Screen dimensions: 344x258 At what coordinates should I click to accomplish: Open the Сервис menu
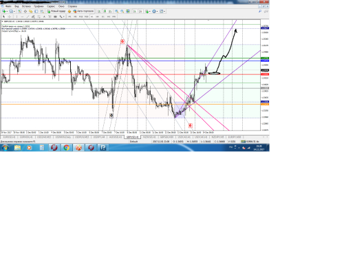pos(51,6)
